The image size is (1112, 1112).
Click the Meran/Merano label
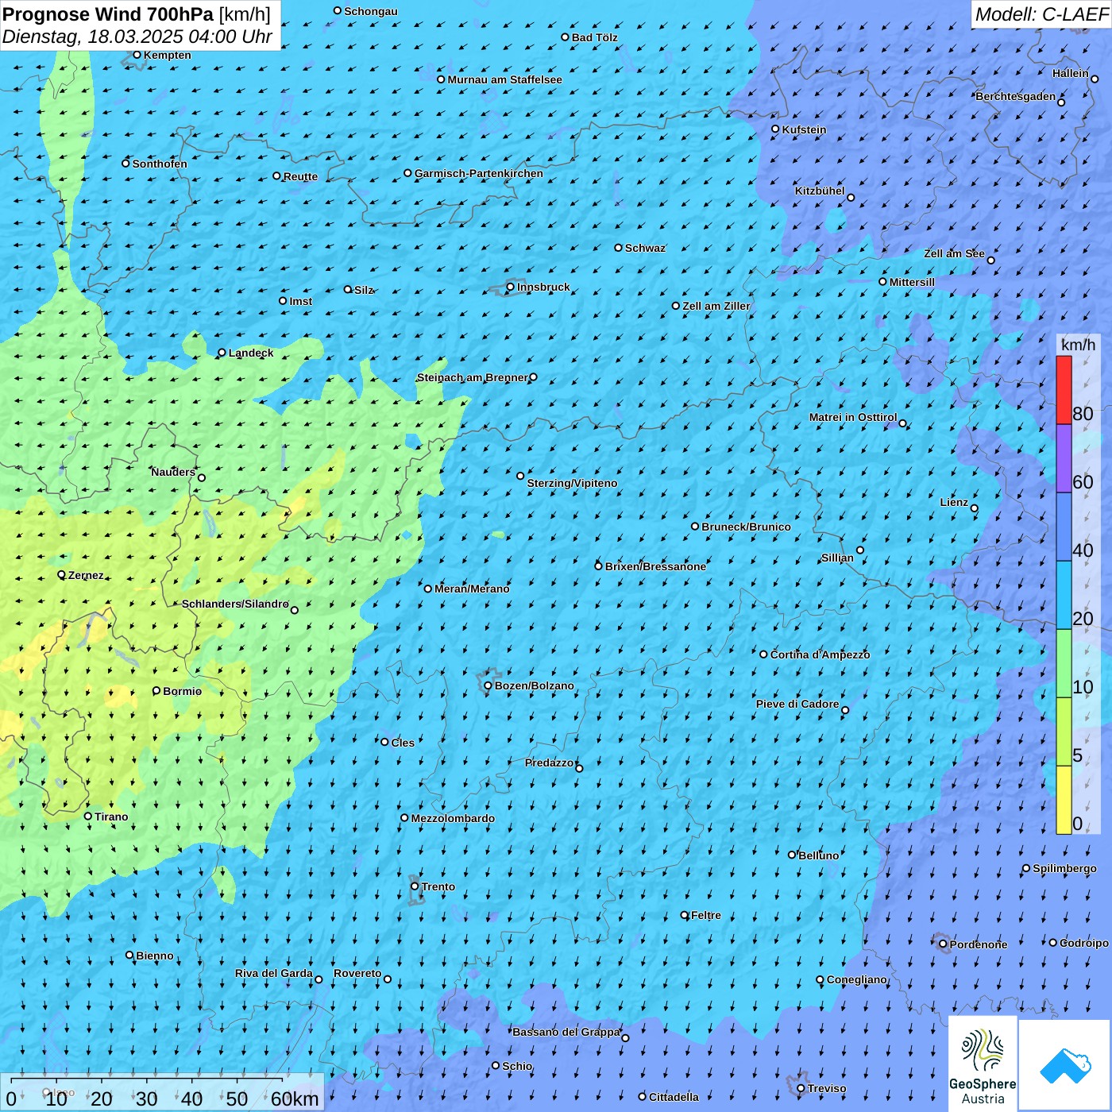[x=472, y=589]
